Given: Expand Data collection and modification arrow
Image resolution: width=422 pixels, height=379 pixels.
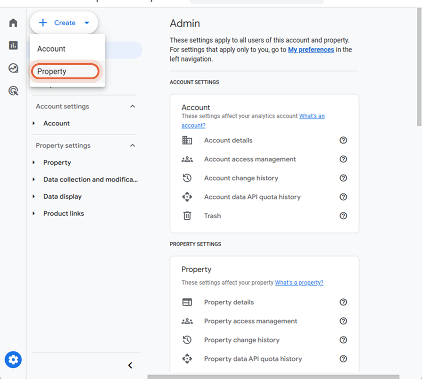Looking at the screenshot, I should [x=33, y=179].
